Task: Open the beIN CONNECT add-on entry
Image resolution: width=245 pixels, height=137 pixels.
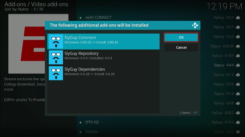Action: [99, 18]
